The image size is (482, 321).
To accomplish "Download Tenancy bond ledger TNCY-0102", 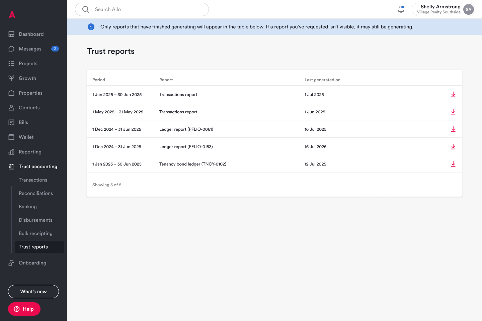I will click(x=453, y=164).
